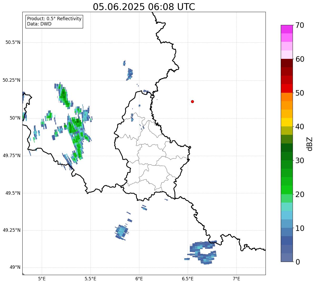Click the magenta top colorbar segment
The width and height of the screenshot is (316, 284).
point(287,29)
